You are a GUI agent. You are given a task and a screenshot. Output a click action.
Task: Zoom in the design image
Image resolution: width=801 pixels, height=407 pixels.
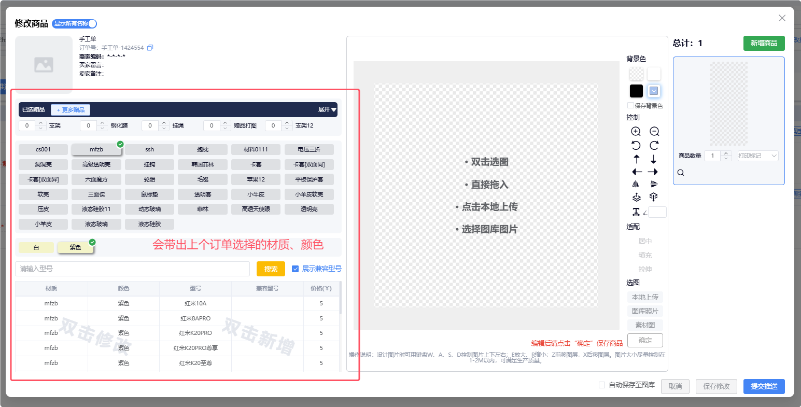(x=636, y=132)
